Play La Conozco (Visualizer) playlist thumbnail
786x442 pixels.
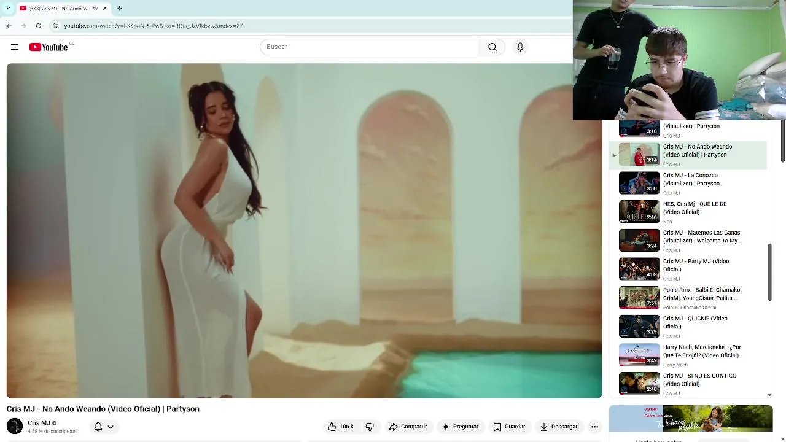click(639, 183)
